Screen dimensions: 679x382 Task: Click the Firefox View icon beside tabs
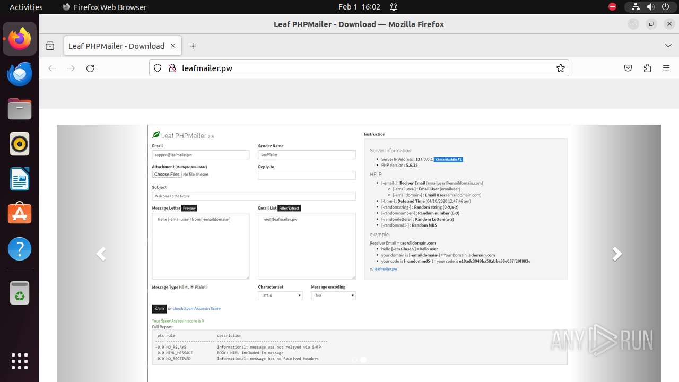pyautogui.click(x=50, y=46)
